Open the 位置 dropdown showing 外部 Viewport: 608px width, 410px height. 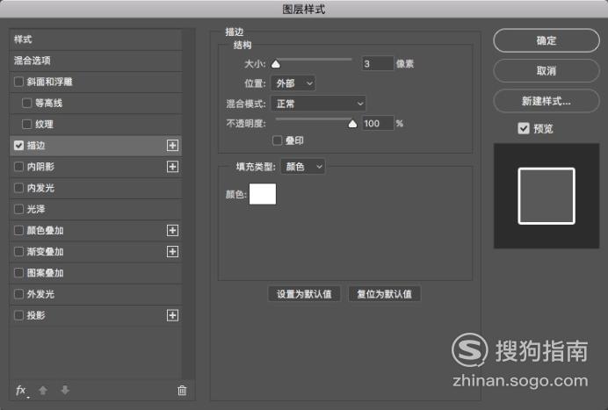coord(293,83)
